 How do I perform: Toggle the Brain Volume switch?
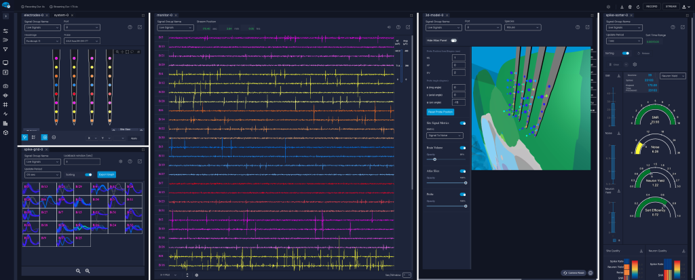tap(463, 148)
